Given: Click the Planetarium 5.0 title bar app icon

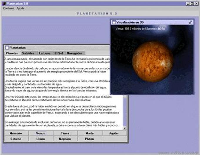Looking at the screenshot, I should click(4, 4).
